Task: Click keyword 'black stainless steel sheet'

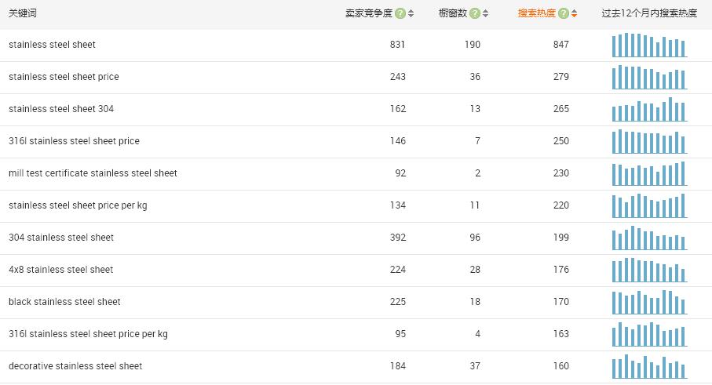Action: pos(64,302)
